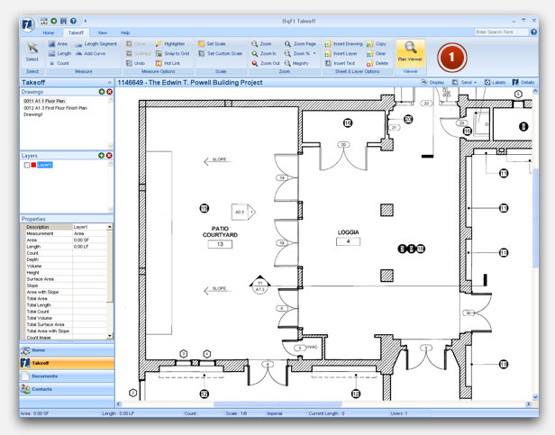Open the Plan Viewer
Image resolution: width=555 pixels, height=435 pixels.
pos(410,53)
